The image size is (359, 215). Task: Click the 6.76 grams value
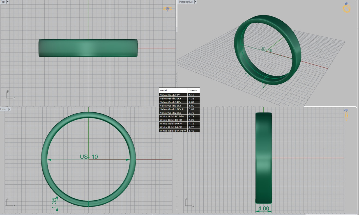pyautogui.click(x=191, y=113)
